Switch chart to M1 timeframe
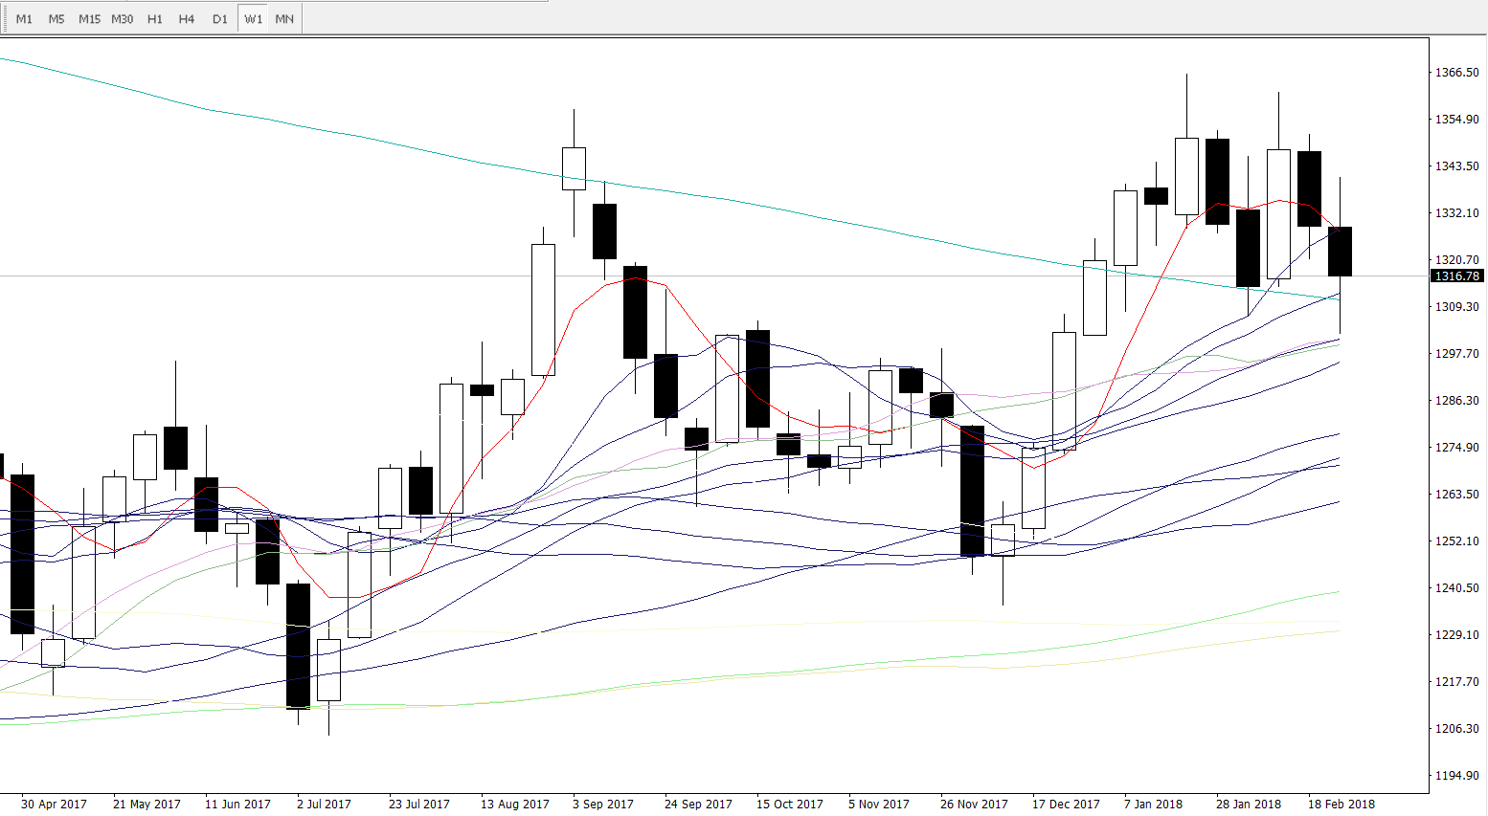This screenshot has width=1488, height=816. (24, 19)
